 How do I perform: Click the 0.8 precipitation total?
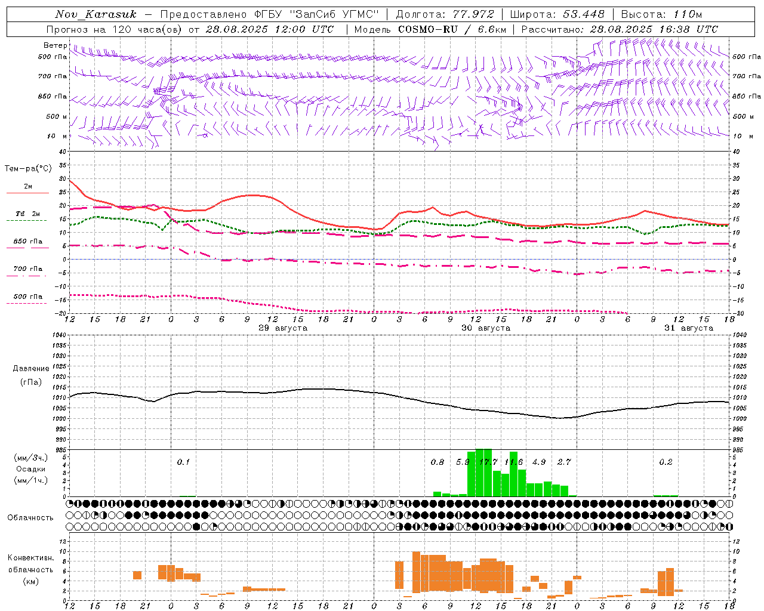(x=438, y=462)
